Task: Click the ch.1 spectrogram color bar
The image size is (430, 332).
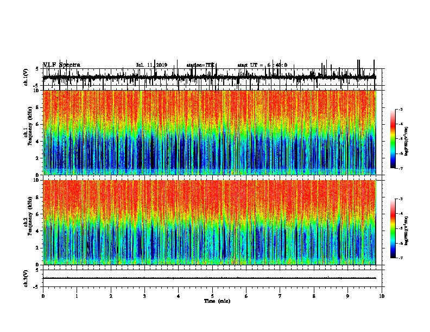Action: [x=393, y=138]
